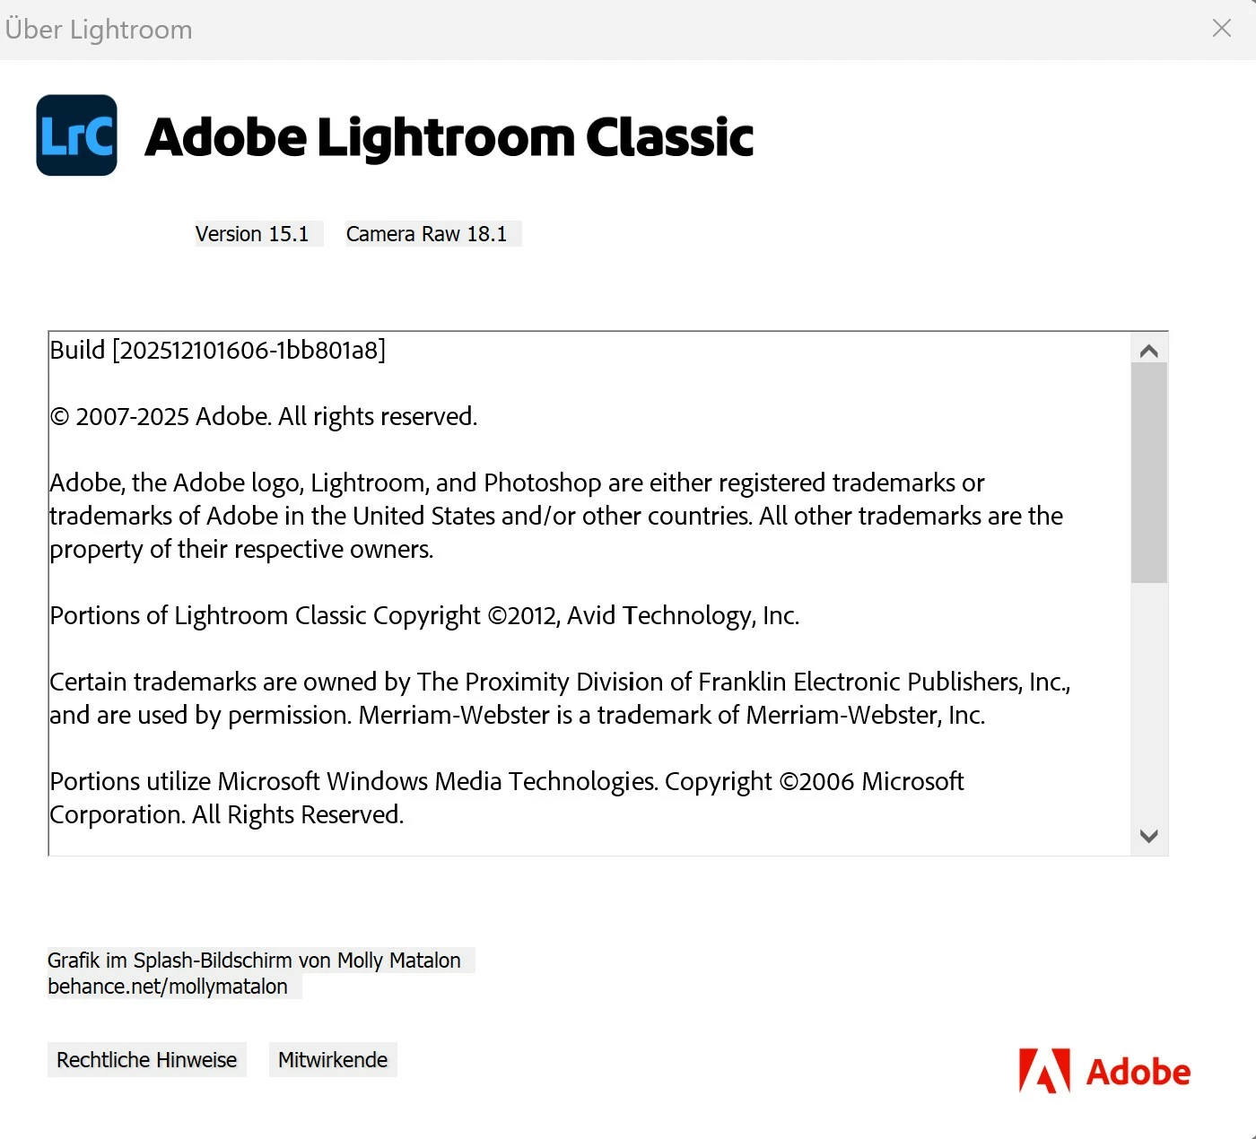
Task: Click the empty scrollbar track below the thumb
Action: tap(1148, 702)
